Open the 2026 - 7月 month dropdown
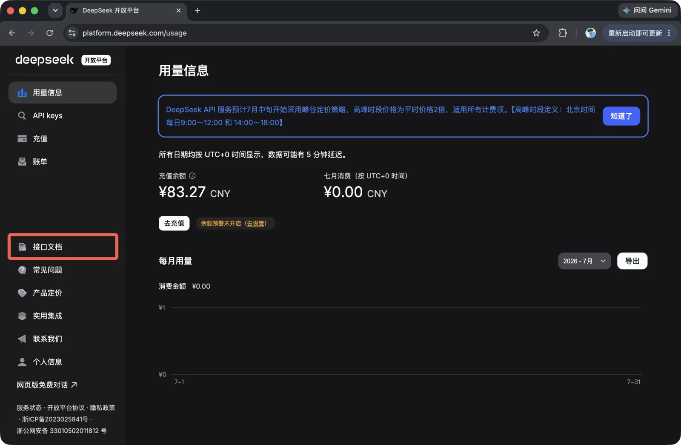681x445 pixels. 584,261
